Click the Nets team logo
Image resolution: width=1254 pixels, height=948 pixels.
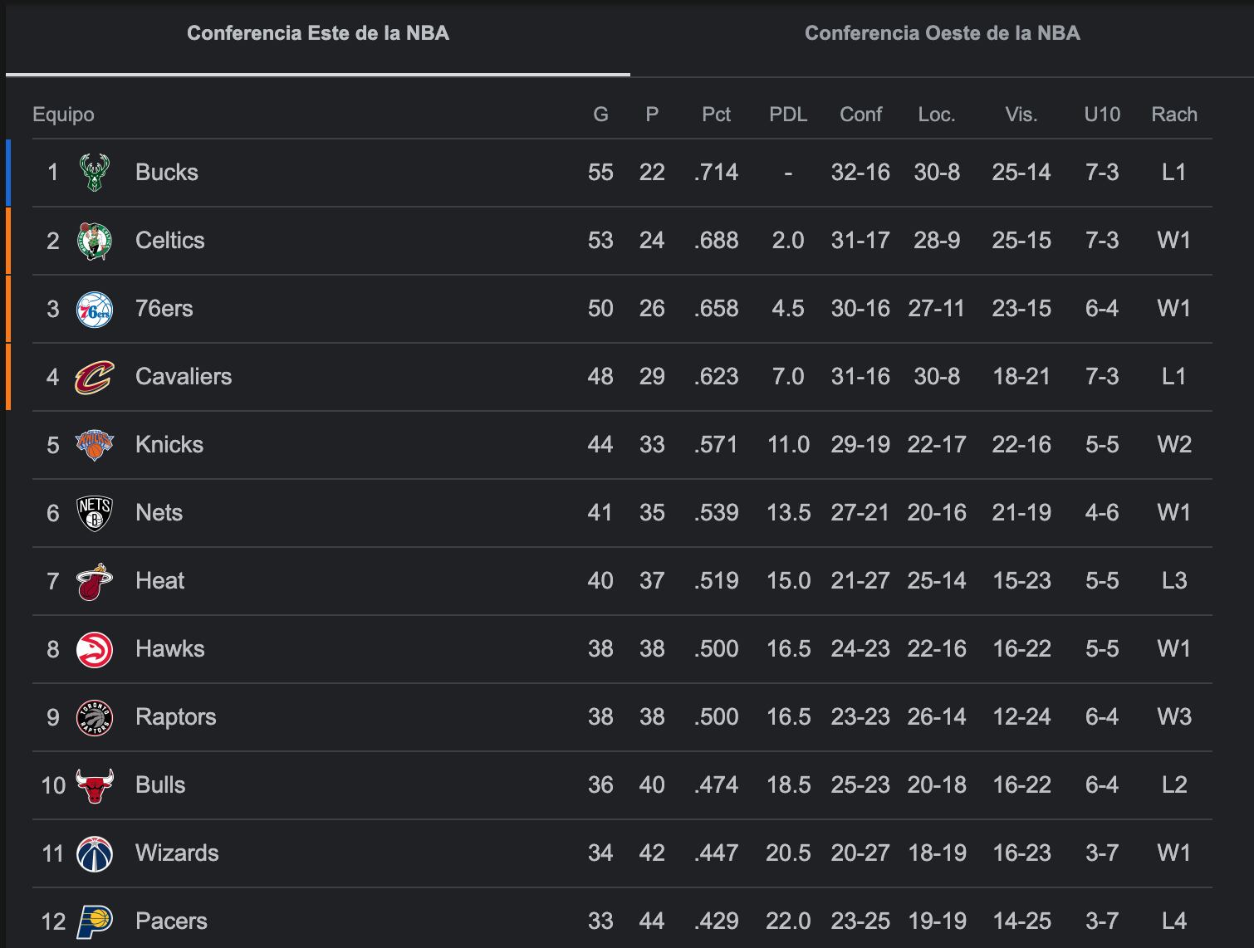coord(94,513)
